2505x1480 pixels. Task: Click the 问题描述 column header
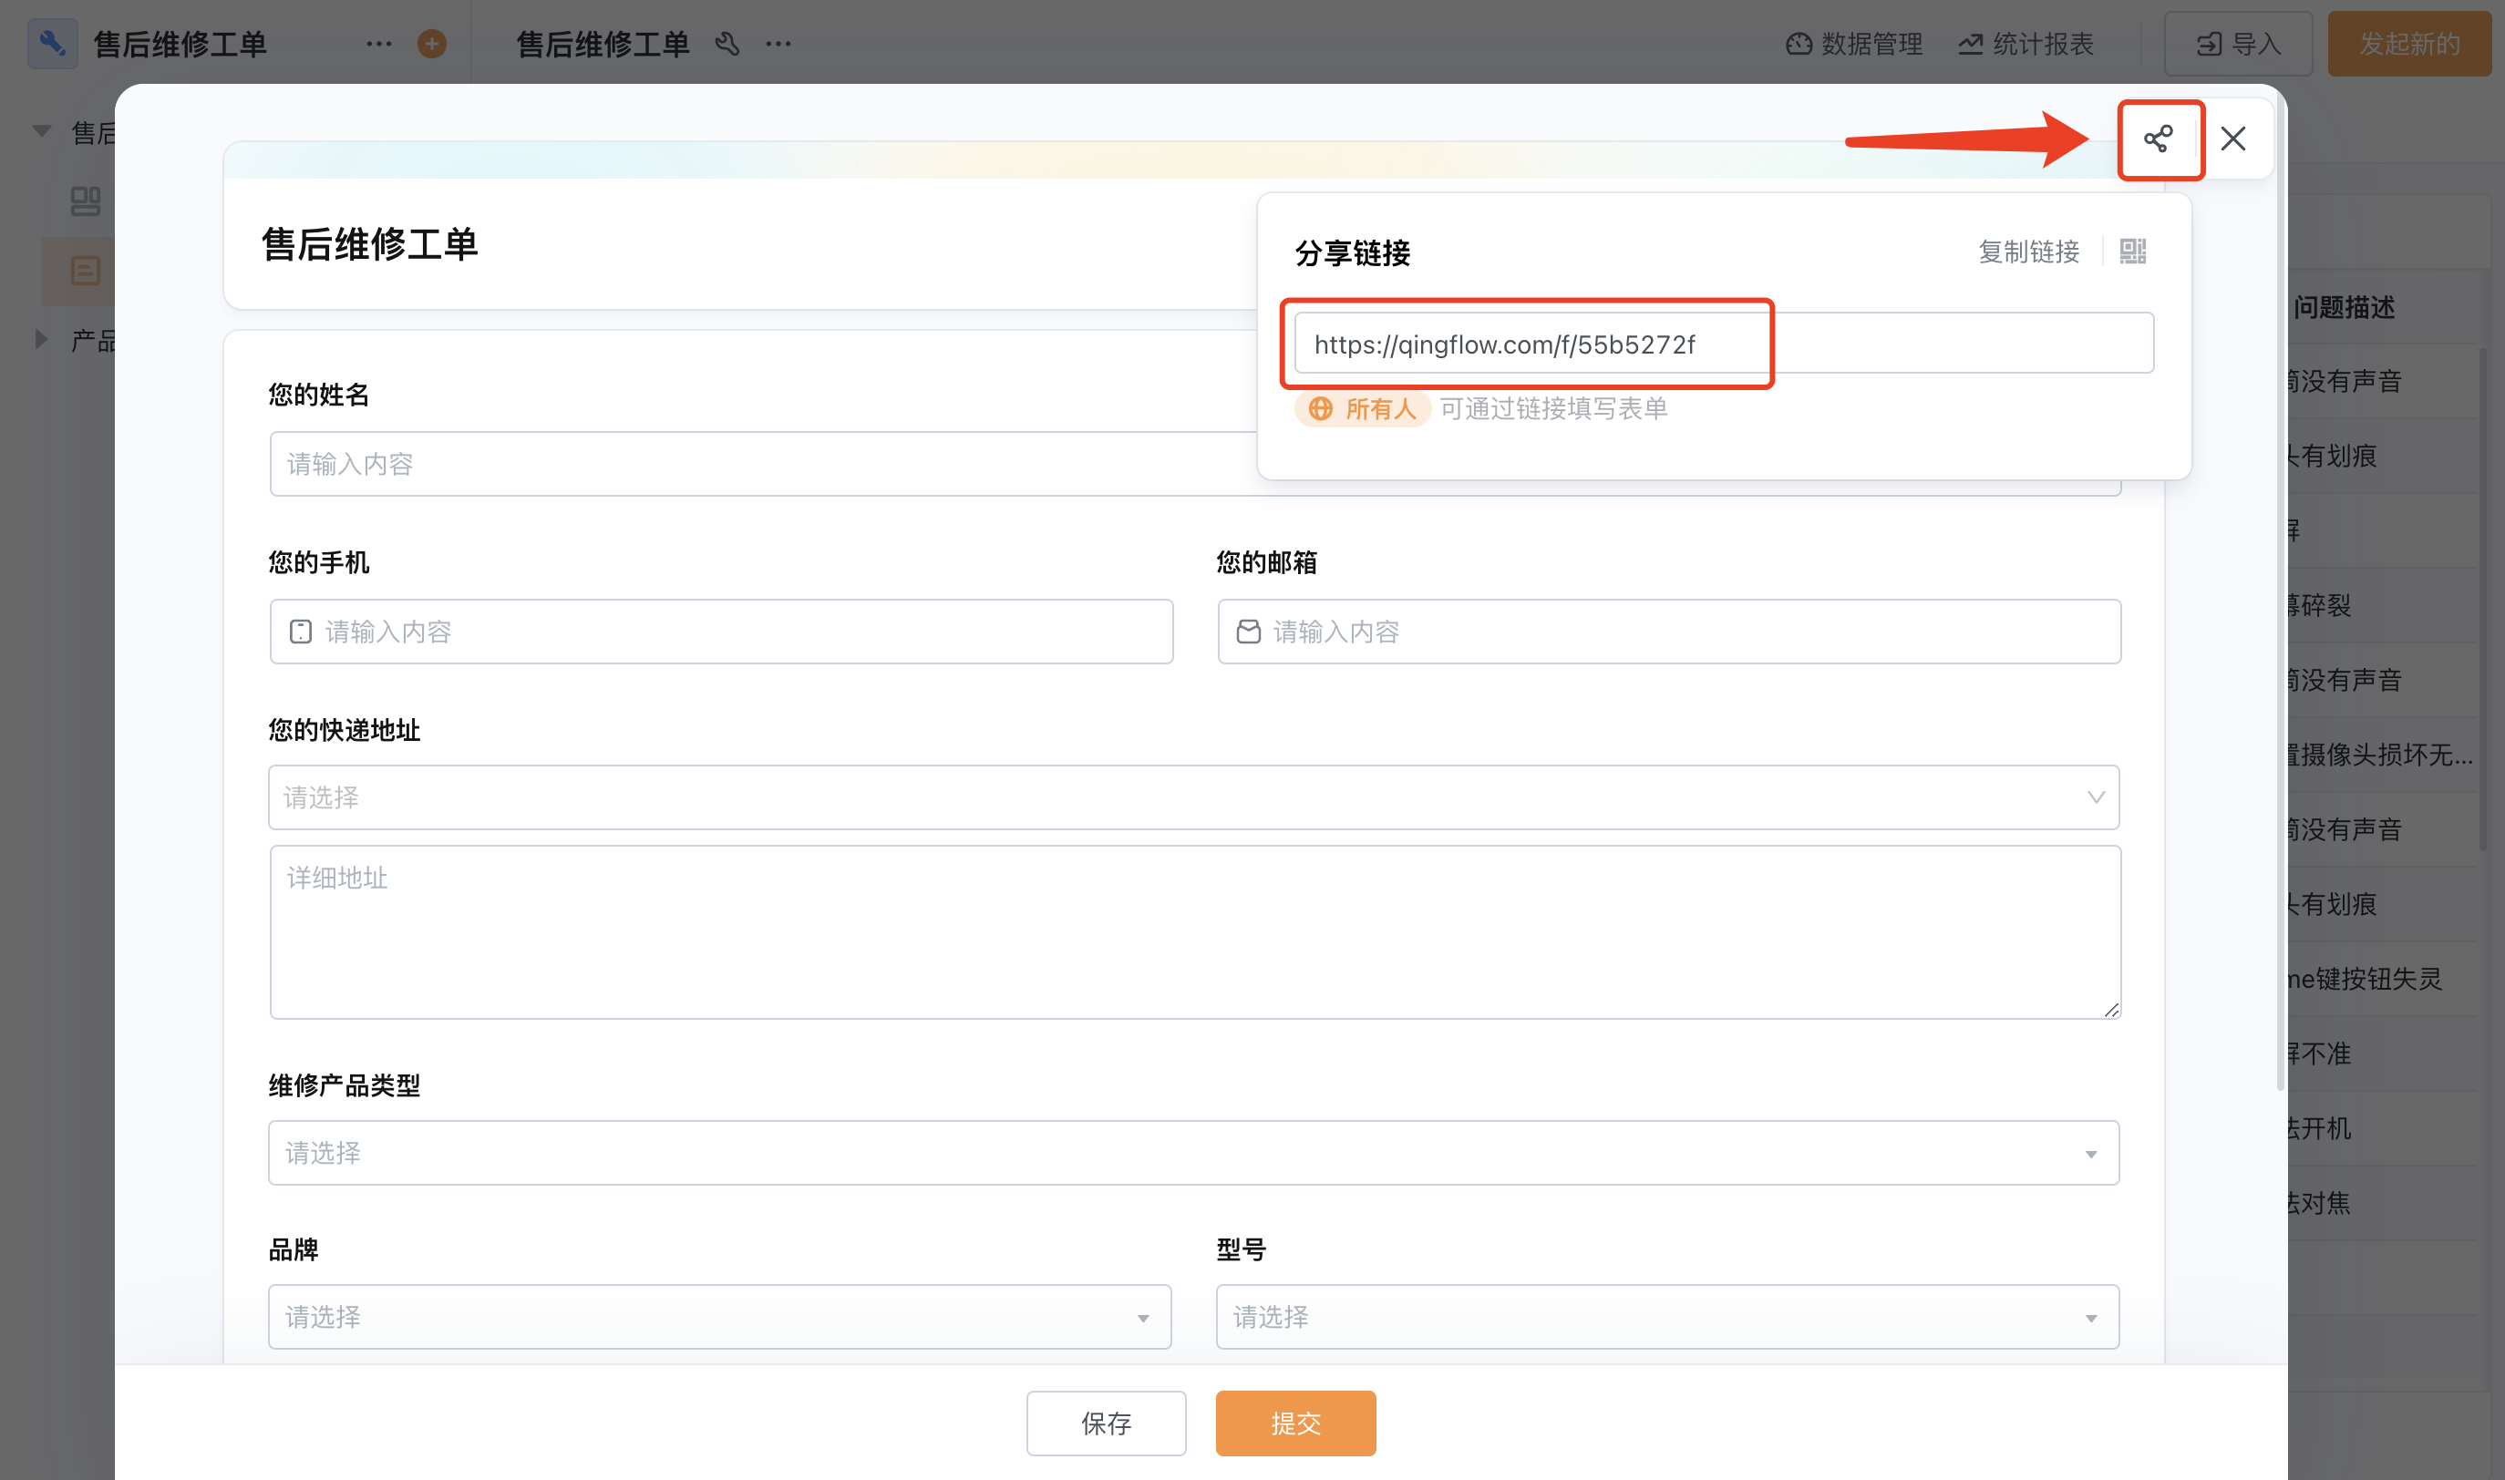click(x=2344, y=307)
